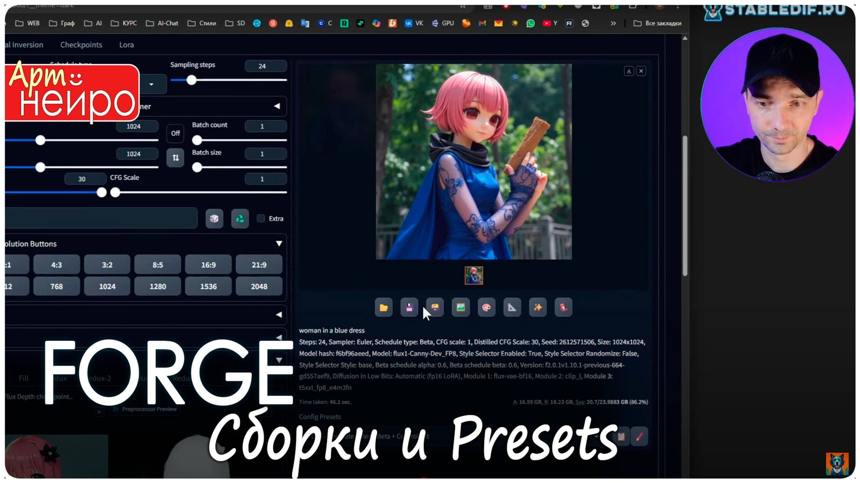Collapse the Resolution Buttons section

(279, 244)
